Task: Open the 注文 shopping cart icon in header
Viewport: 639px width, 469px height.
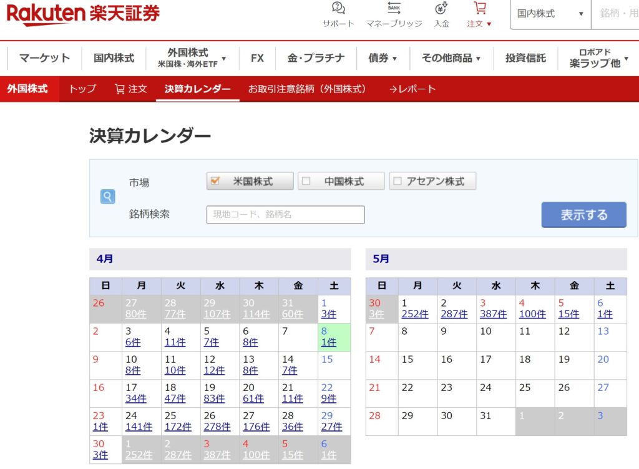Action: point(479,9)
